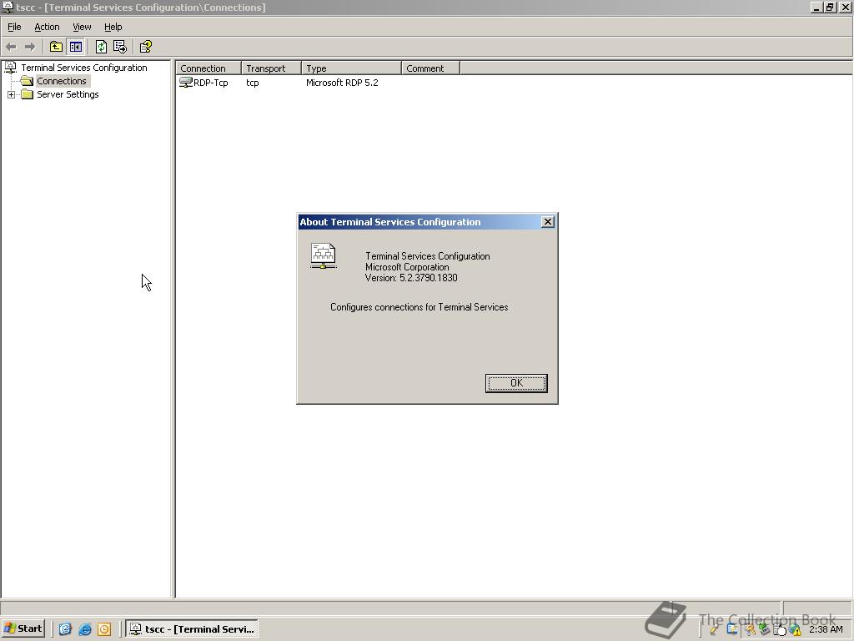This screenshot has width=854, height=641.
Task: Click the Export List toolbar icon
Action: [x=120, y=47]
